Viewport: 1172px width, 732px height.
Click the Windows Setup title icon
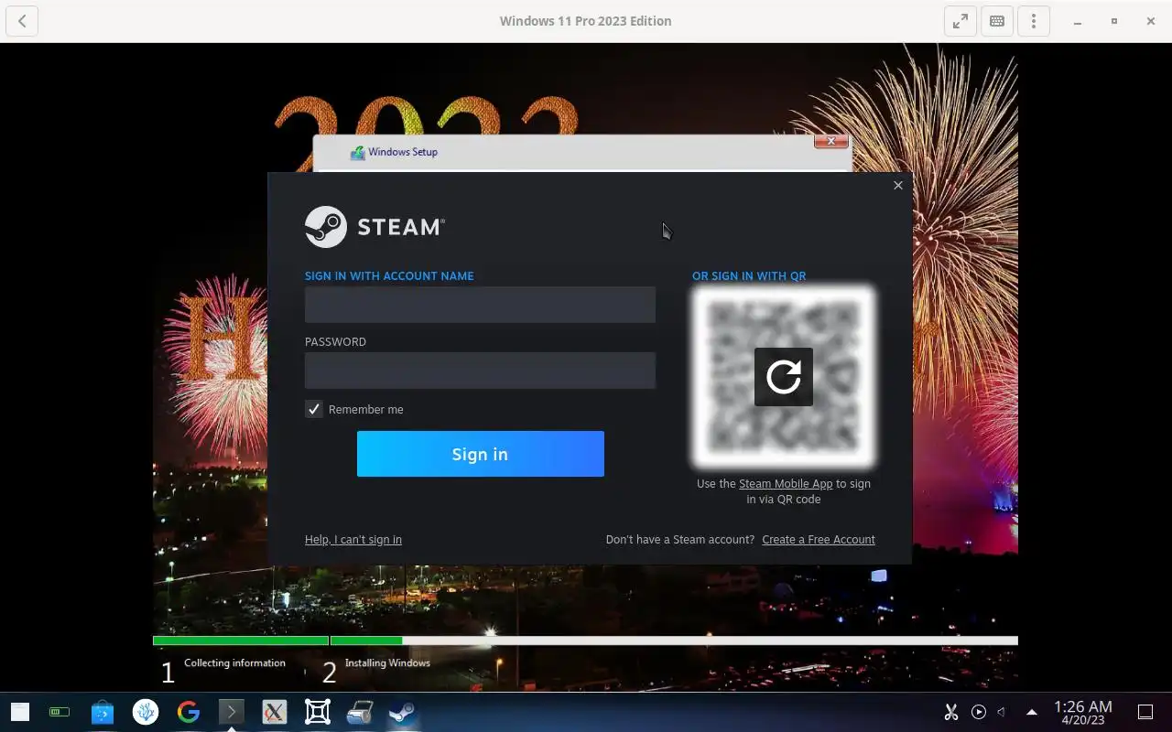(357, 153)
